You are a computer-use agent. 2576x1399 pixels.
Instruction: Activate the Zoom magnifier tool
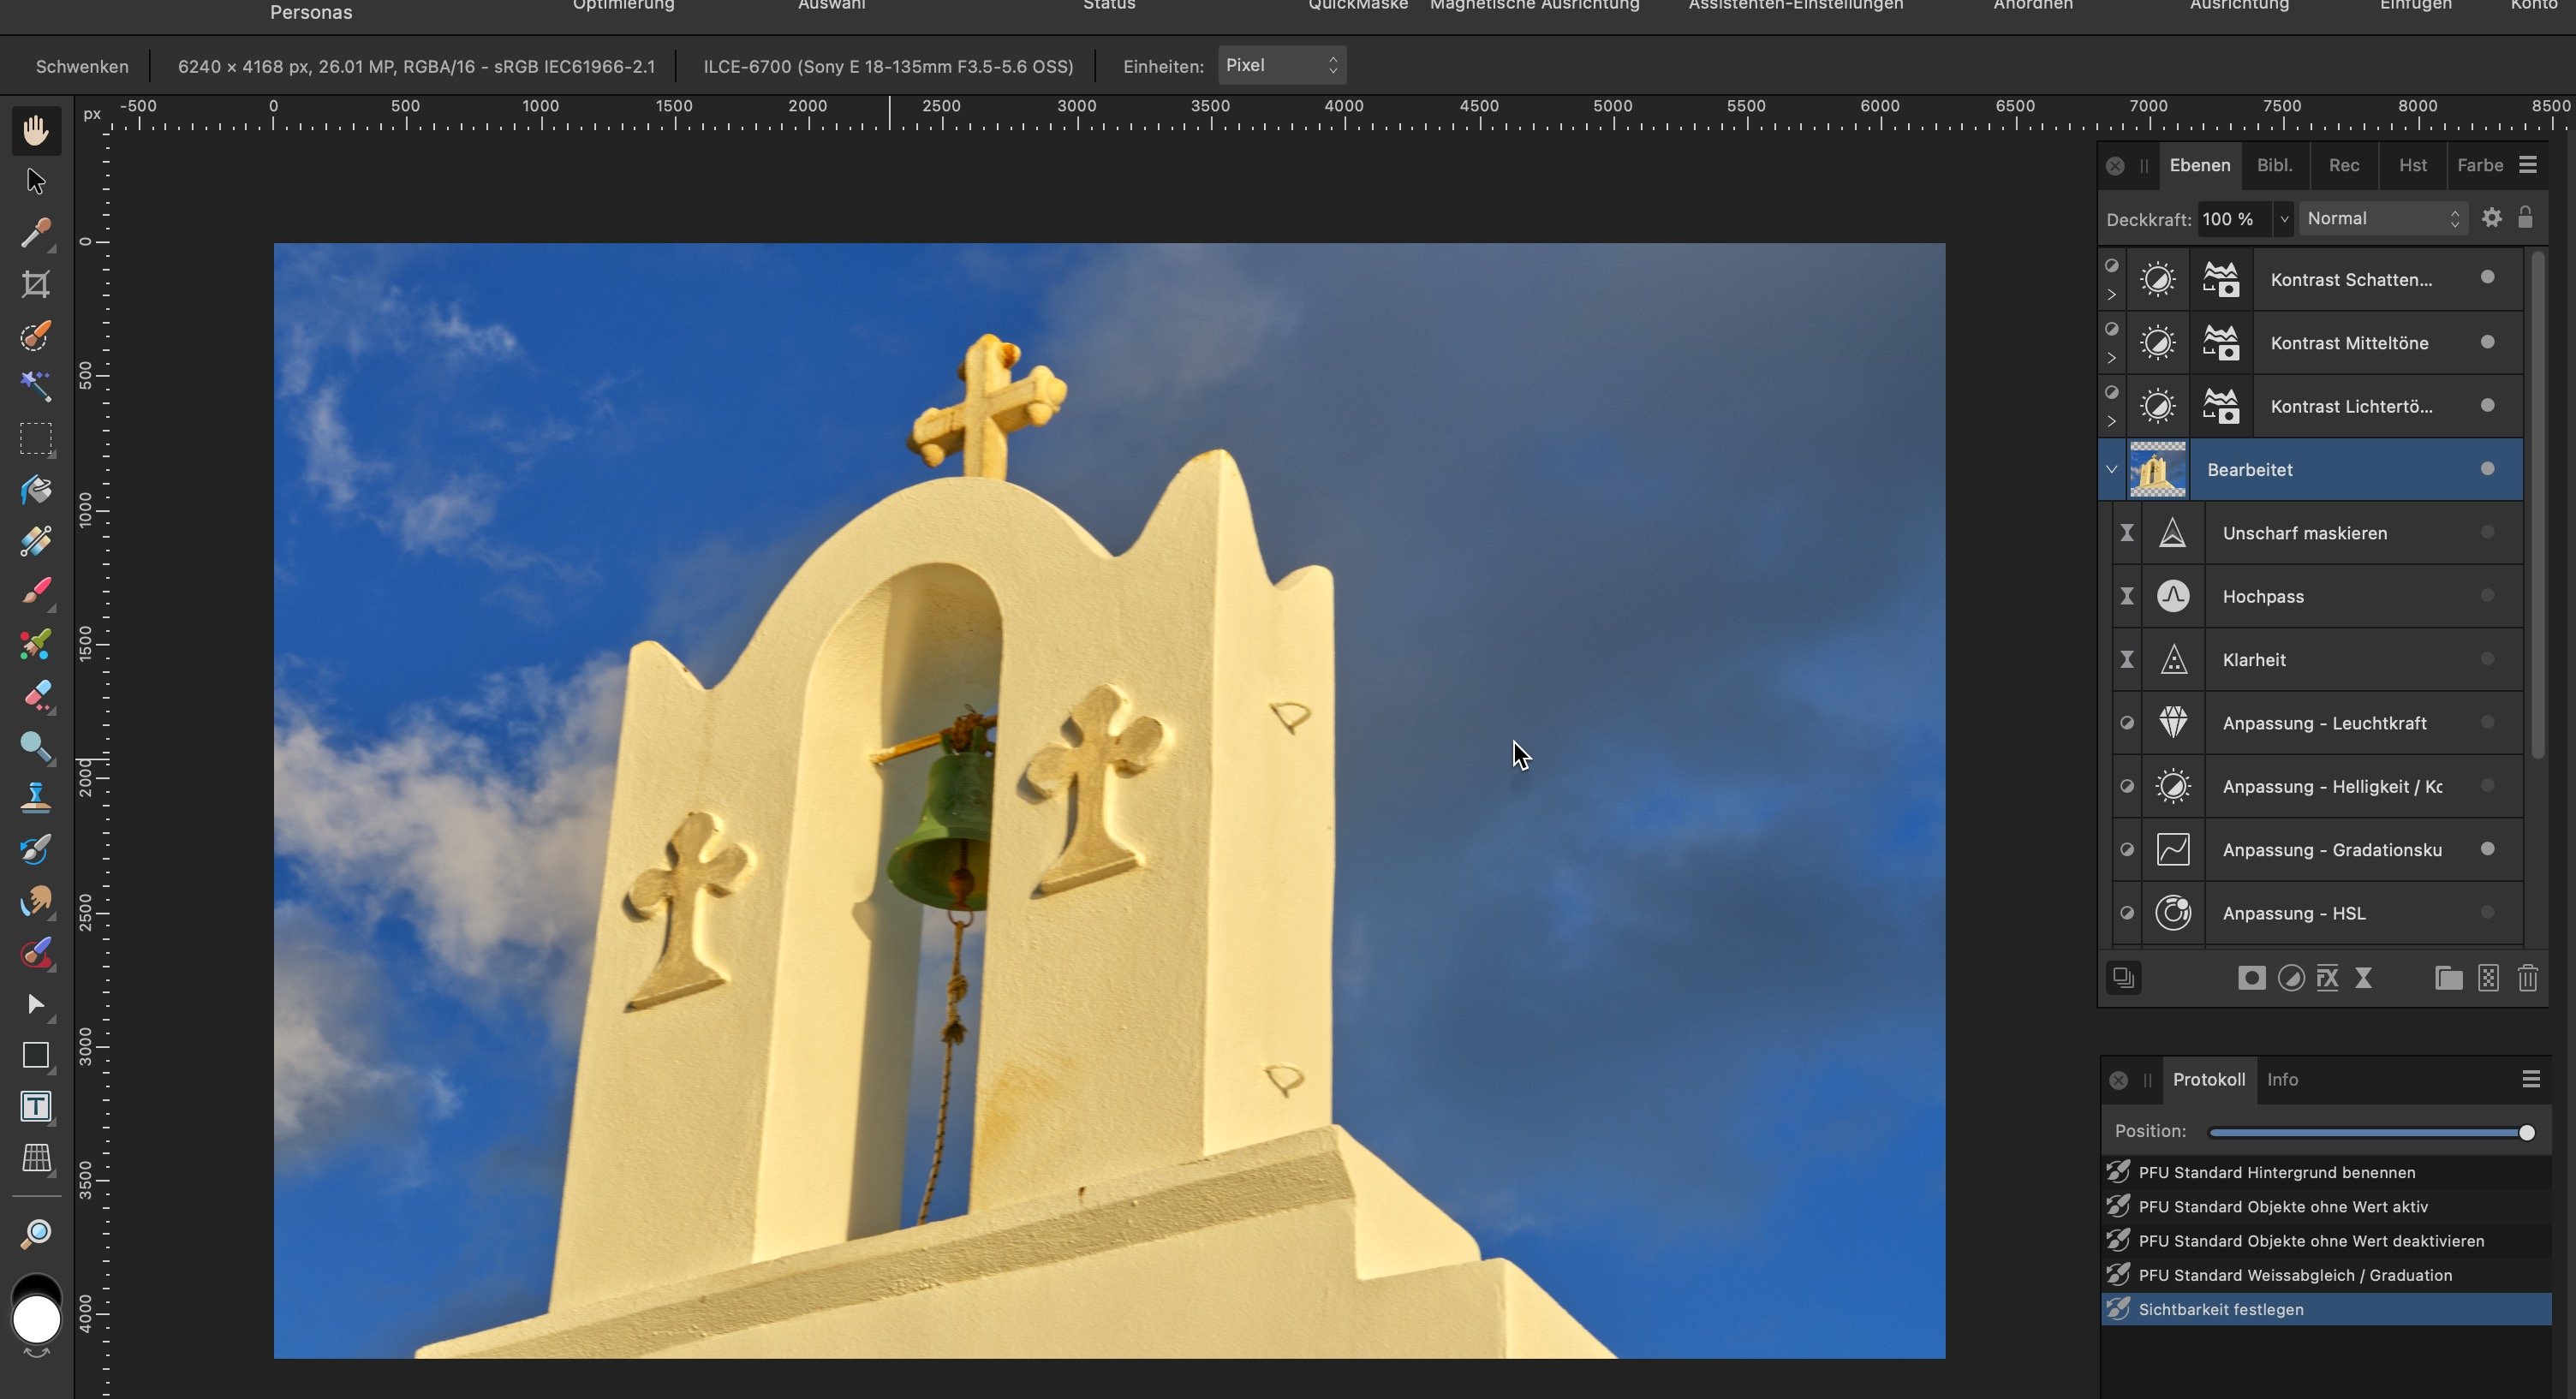tap(36, 1233)
